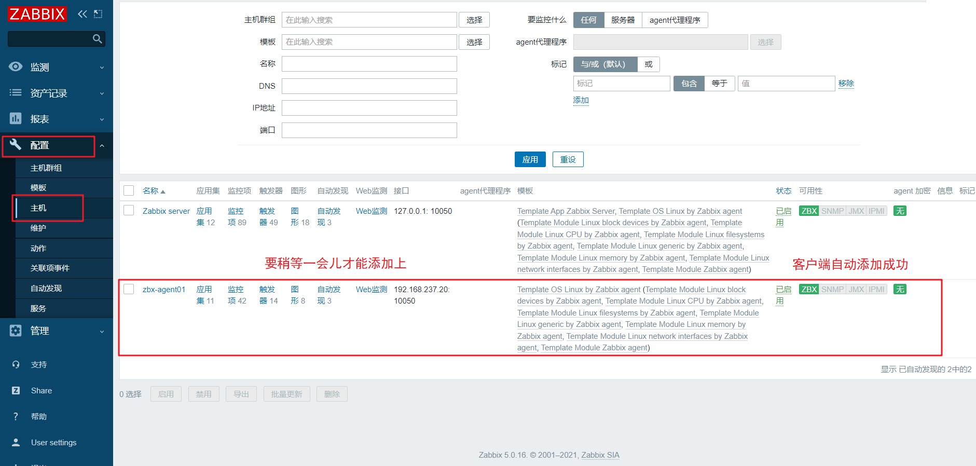
Task: Expand the 监测 menu
Action: click(102, 67)
